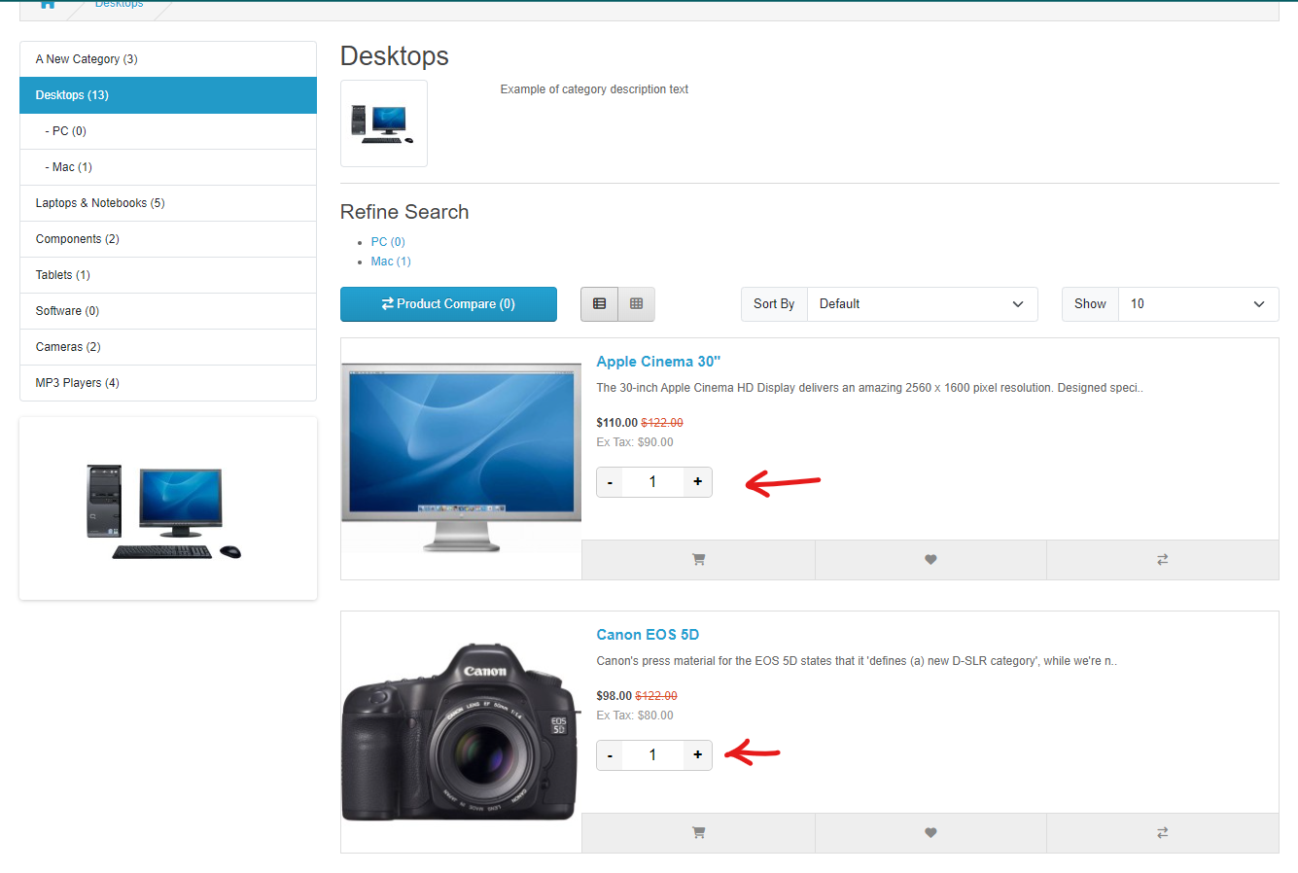
Task: Focus the Apple Cinema 30" quantity field
Action: (x=652, y=482)
